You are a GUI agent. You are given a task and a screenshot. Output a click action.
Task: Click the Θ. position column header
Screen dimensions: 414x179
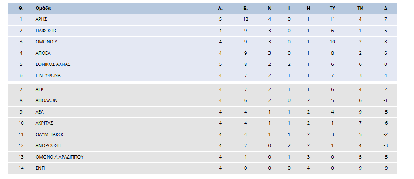click(21, 8)
